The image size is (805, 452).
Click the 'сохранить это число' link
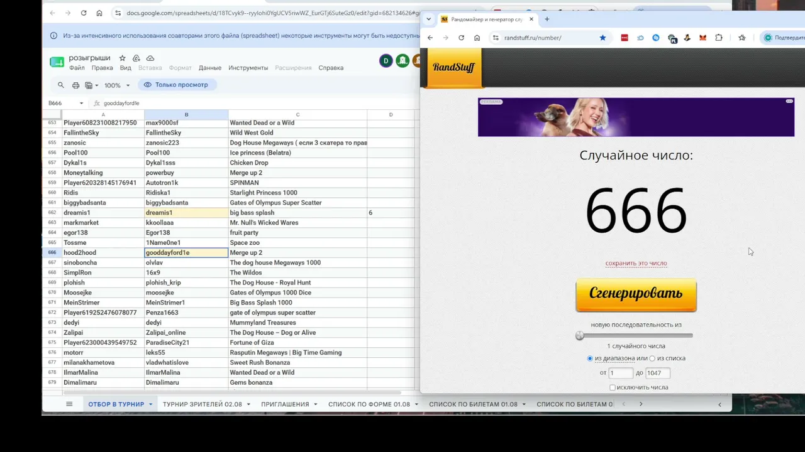636,263
